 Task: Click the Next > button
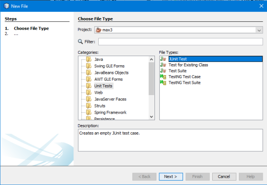(171, 176)
